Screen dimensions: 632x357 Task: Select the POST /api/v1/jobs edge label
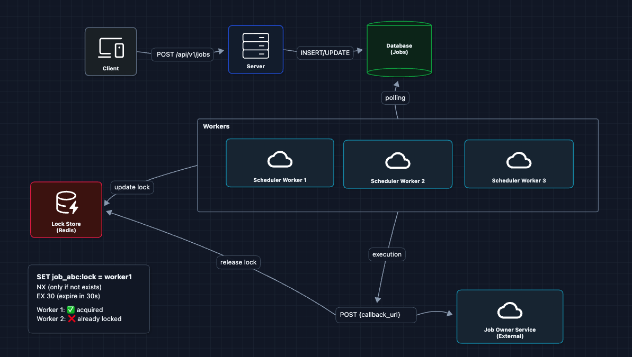click(183, 54)
